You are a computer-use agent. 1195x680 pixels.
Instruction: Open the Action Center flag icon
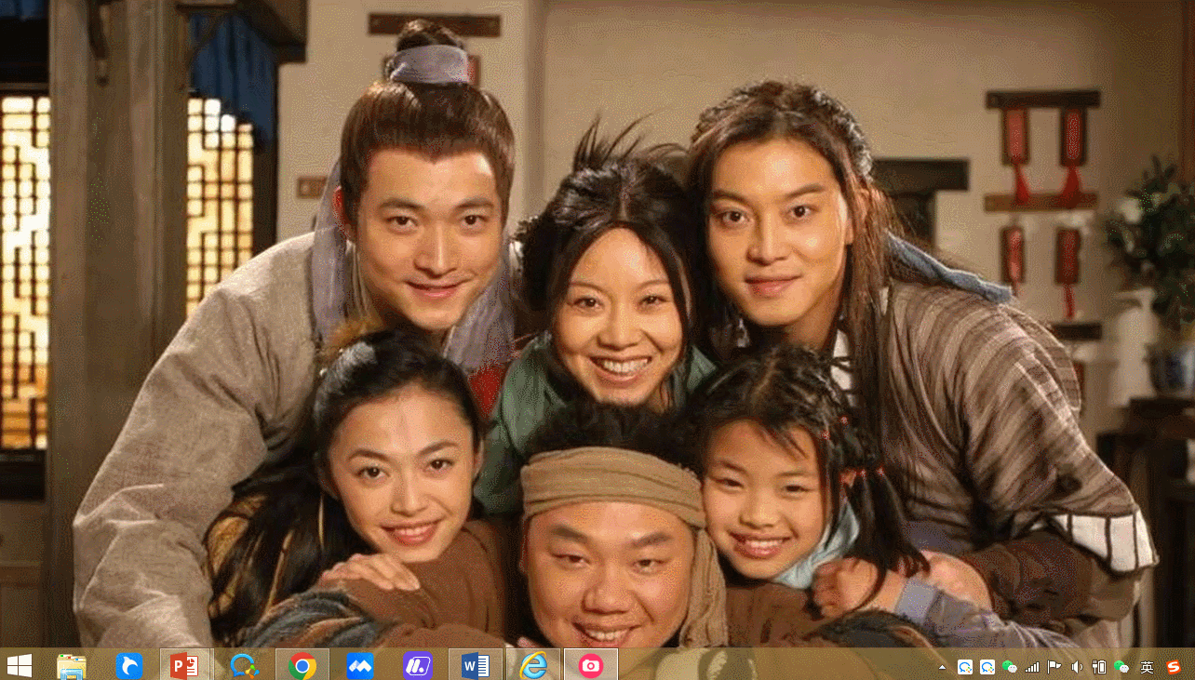click(1054, 667)
